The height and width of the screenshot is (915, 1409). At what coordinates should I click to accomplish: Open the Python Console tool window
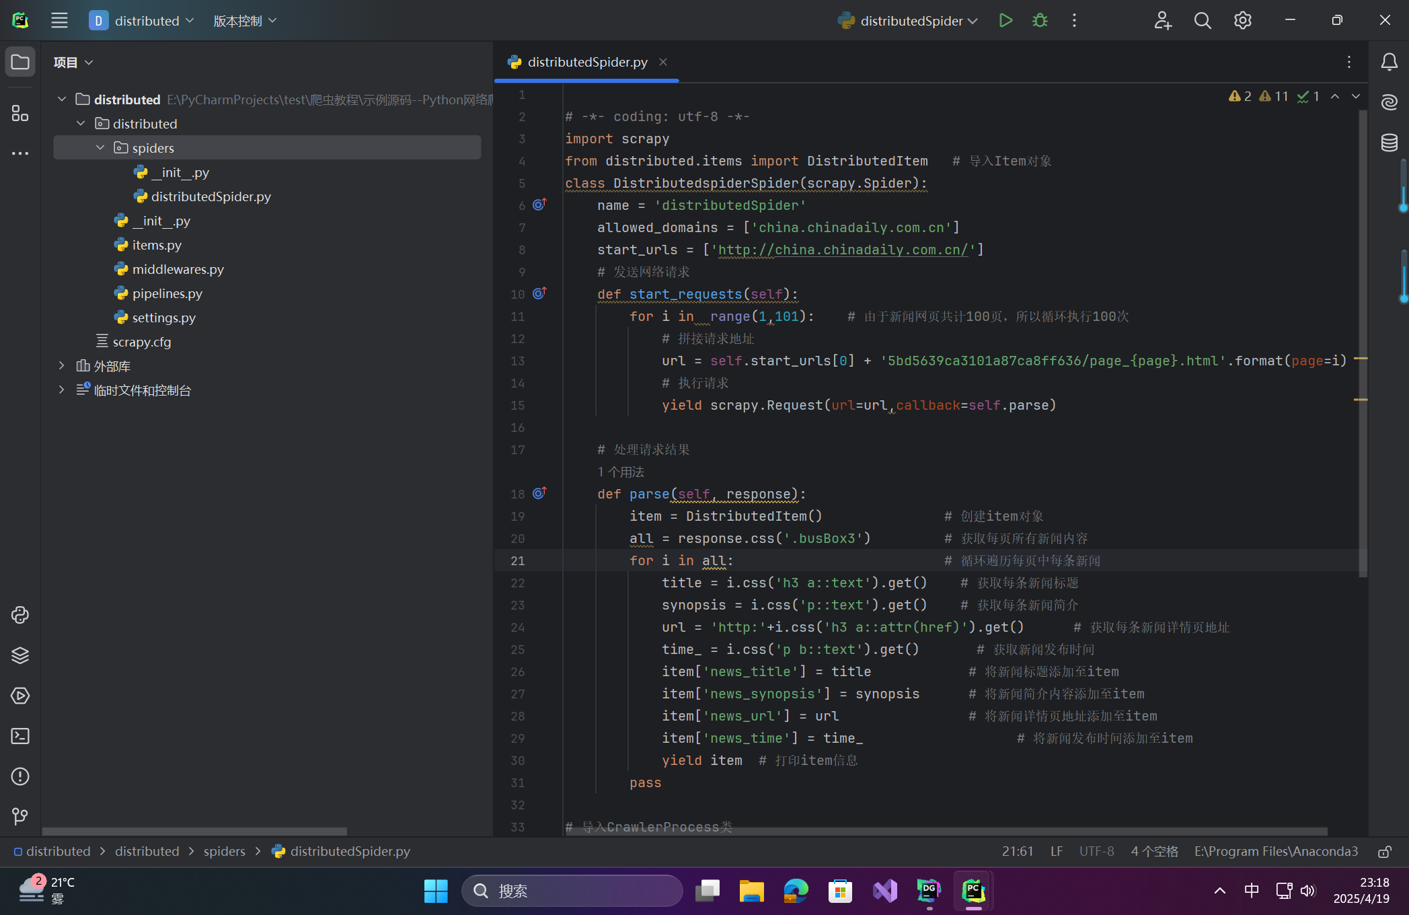pos(20,615)
